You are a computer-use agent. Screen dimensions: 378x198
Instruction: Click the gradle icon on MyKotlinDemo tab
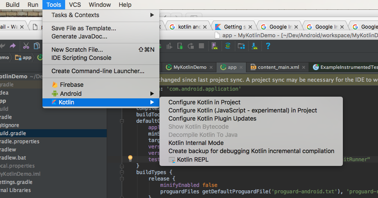(x=169, y=67)
